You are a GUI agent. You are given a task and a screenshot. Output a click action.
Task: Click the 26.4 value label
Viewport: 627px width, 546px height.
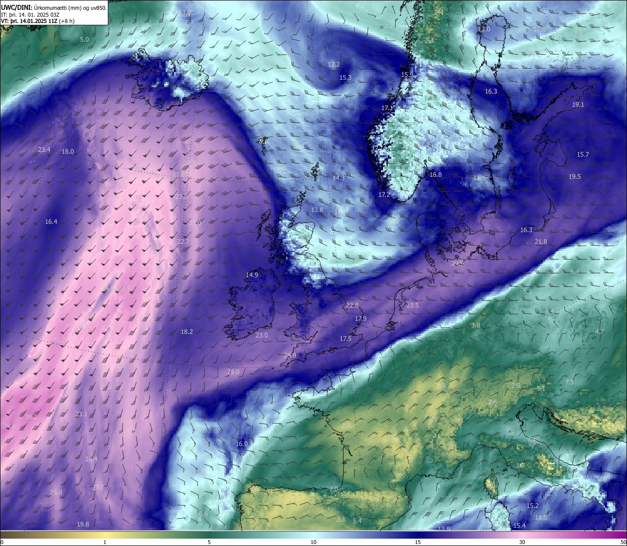click(x=91, y=459)
